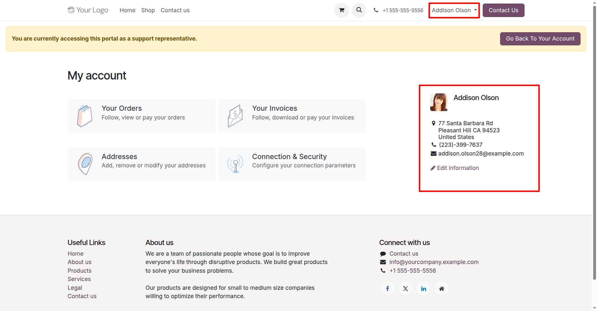This screenshot has width=597, height=311.
Task: Open the X (Twitter) social icon
Action: tap(406, 289)
